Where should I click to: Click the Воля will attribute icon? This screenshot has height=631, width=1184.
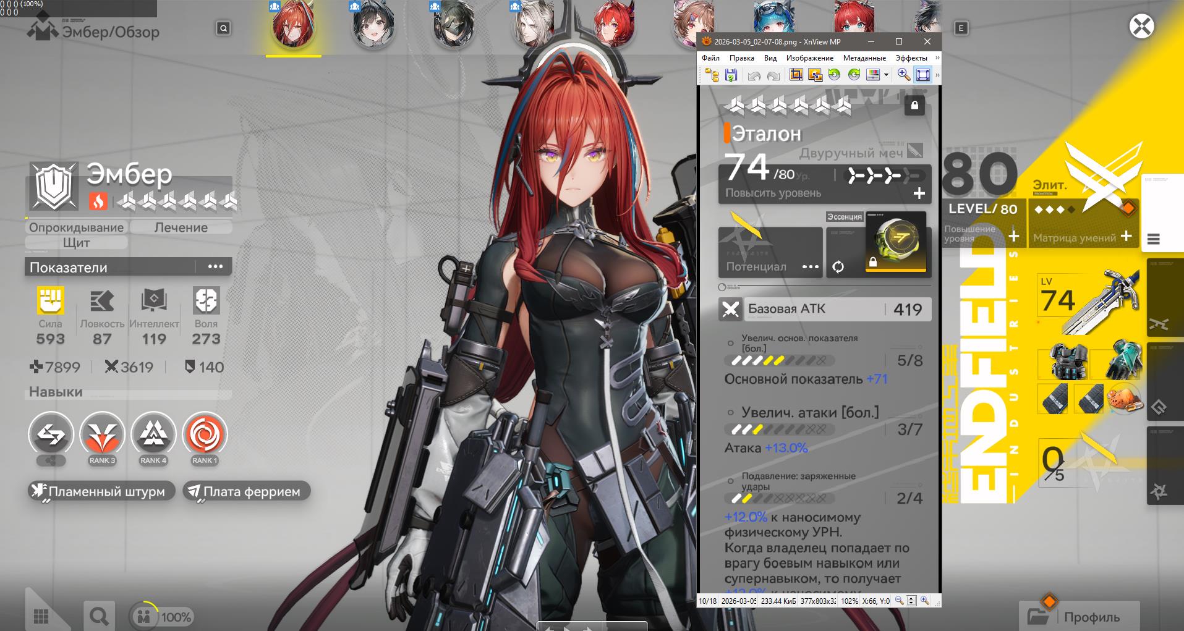(206, 301)
